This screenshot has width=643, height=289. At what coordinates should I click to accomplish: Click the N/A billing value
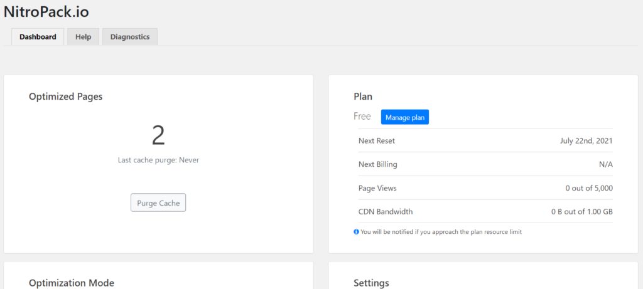click(x=606, y=164)
